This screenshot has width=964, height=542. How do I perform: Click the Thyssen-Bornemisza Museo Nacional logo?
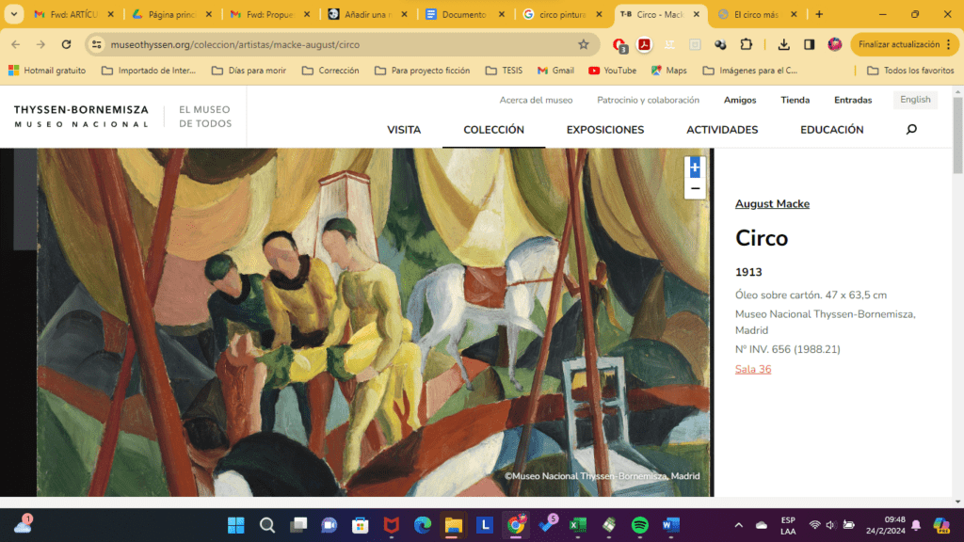[81, 116]
